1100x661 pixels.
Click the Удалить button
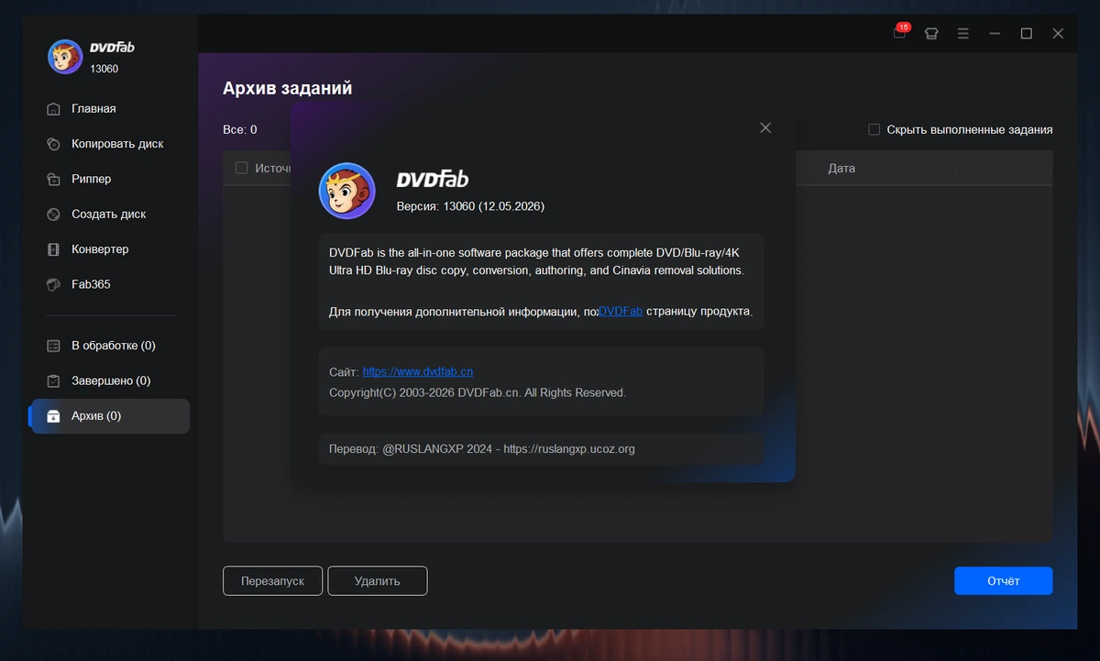[x=378, y=581]
